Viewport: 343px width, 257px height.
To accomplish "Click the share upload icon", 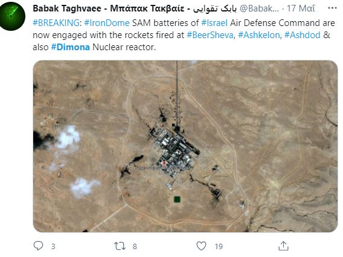I will click(x=283, y=246).
